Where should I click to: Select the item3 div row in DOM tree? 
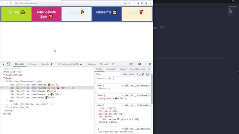pyautogui.click(x=47, y=91)
